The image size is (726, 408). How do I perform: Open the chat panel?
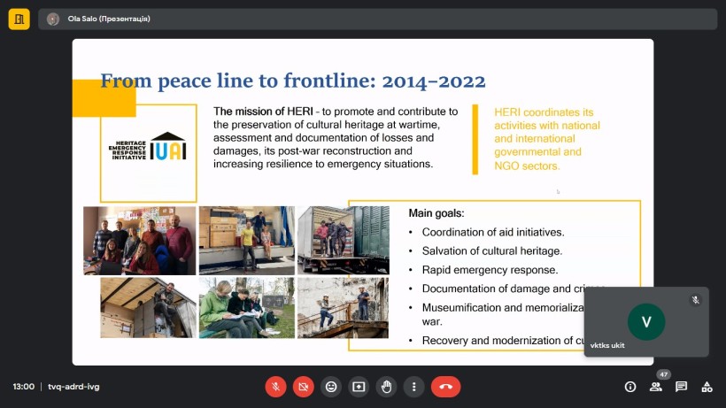[x=681, y=387]
